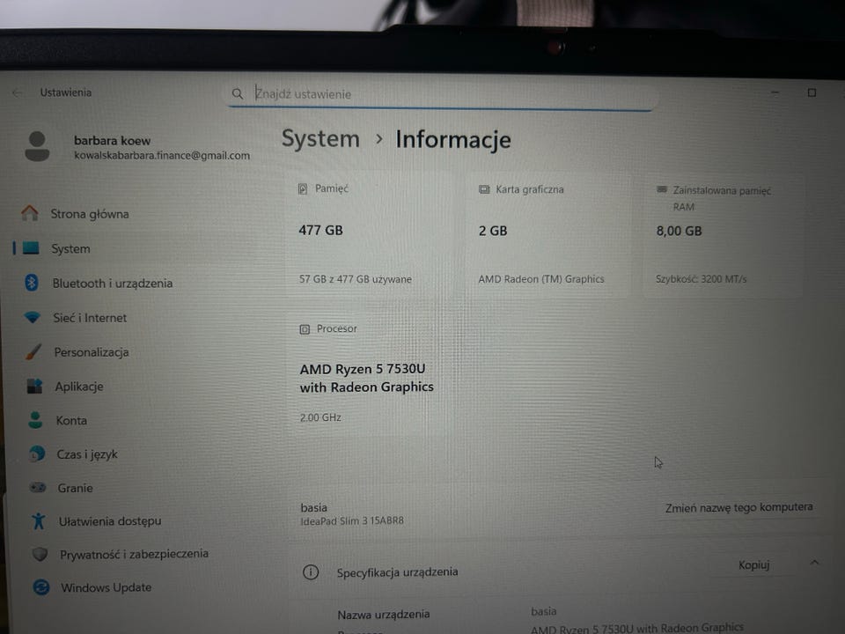Open Ułatwienia dostępu settings

point(110,521)
